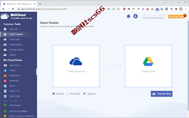Open the browser extensions puzzle icon
The height and width of the screenshot is (118, 189).
[176, 9]
